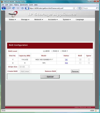This screenshot has height=113, width=100.
Task: Click the Add Linear button
Action: 25,71
